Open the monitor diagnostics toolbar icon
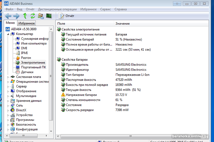214x142 pixels. click(x=49, y=16)
